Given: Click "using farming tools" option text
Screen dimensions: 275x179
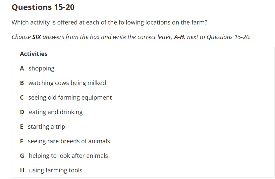Looking at the screenshot, I should tap(56, 170).
